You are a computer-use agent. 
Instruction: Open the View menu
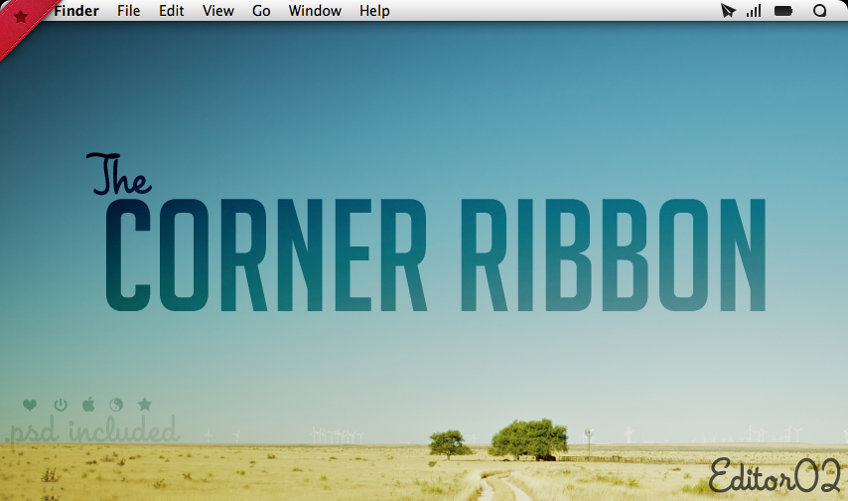(217, 11)
